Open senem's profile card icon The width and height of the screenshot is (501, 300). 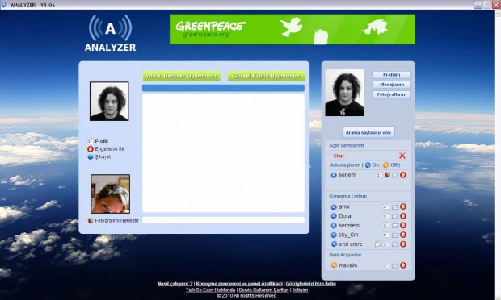[380, 175]
